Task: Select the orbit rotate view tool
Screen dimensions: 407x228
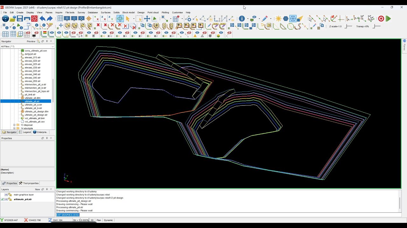Action: point(120,18)
